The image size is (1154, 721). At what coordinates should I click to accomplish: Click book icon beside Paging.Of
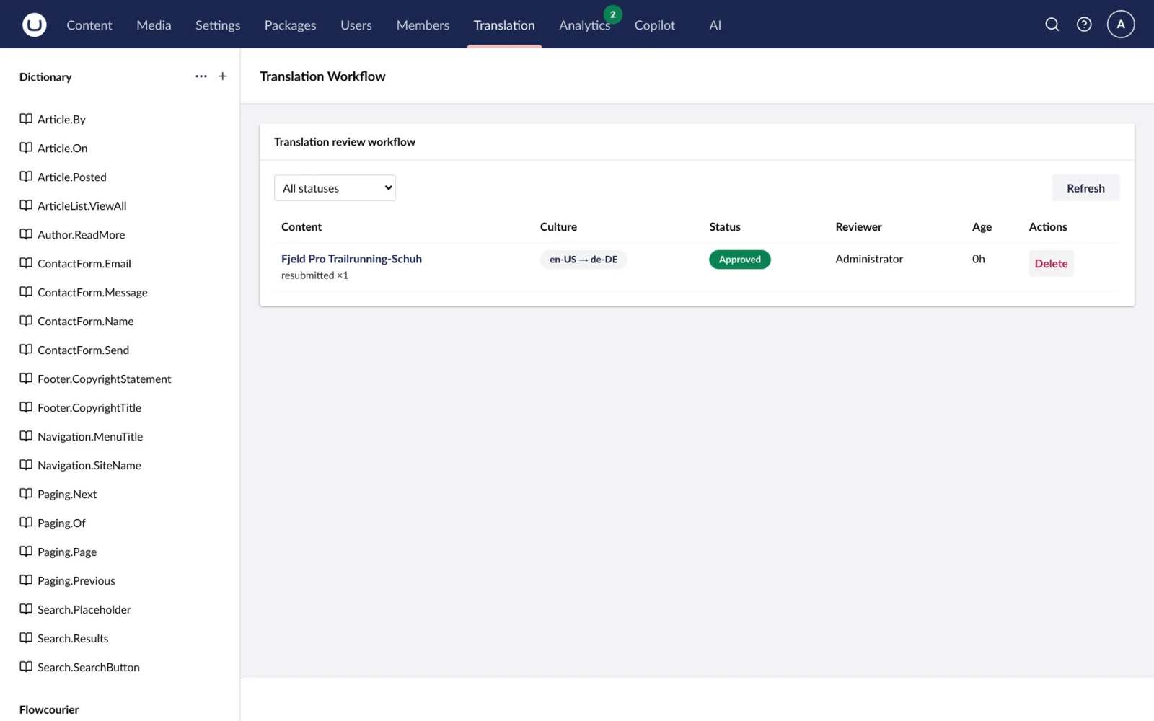click(26, 523)
